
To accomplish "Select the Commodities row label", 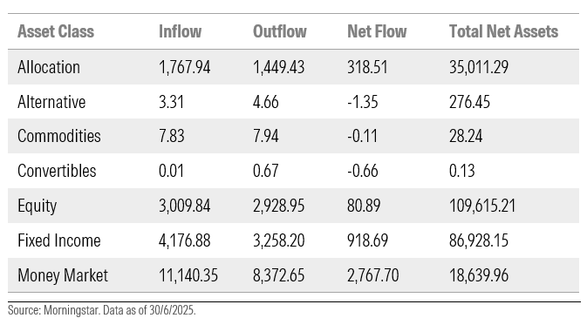I will 59,136.
